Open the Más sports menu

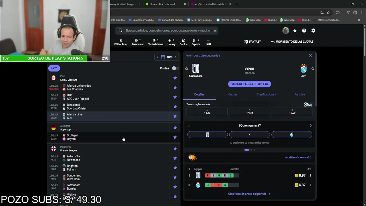(x=209, y=42)
